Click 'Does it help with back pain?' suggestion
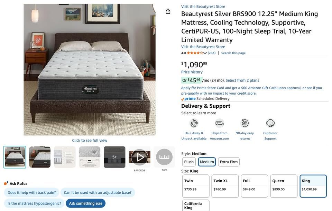 [x=31, y=192]
